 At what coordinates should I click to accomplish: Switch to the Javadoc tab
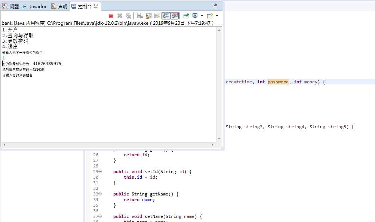pos(35,6)
